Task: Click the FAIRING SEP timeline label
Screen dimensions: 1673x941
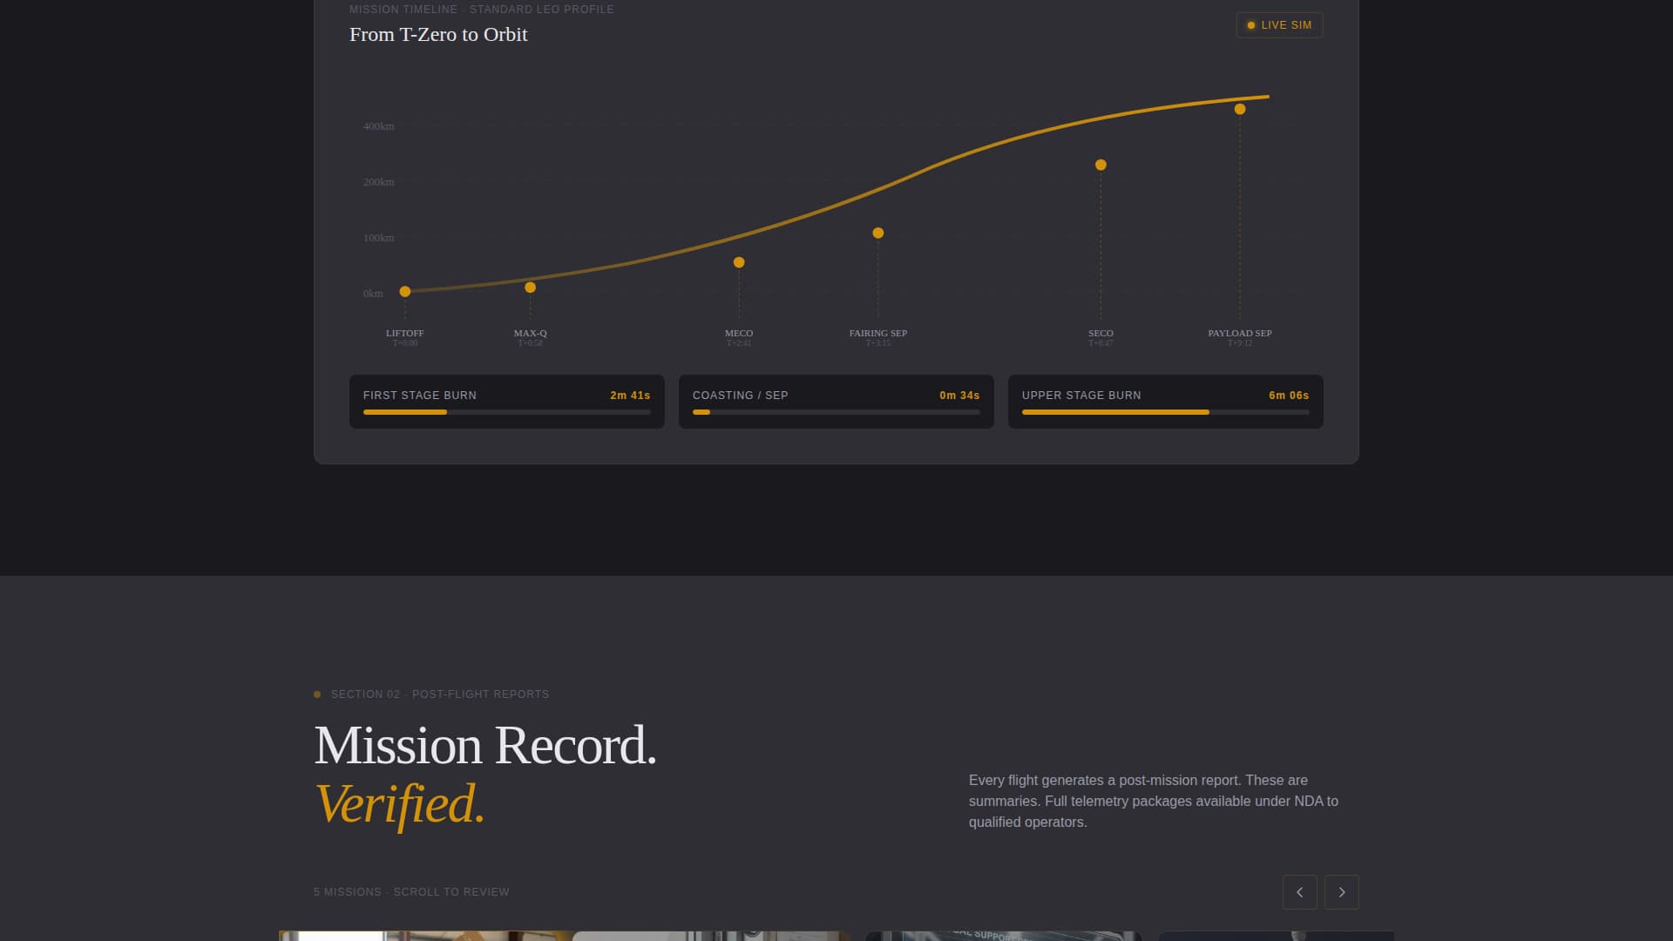Action: click(x=877, y=334)
